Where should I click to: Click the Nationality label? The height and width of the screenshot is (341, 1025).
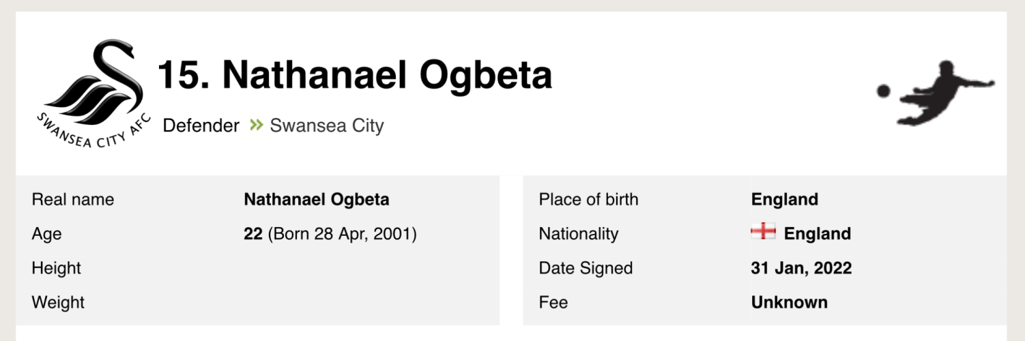pos(578,234)
